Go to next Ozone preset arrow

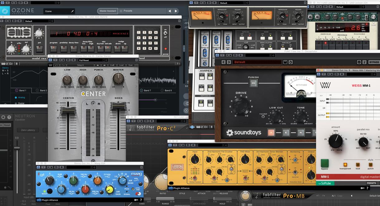176,11
